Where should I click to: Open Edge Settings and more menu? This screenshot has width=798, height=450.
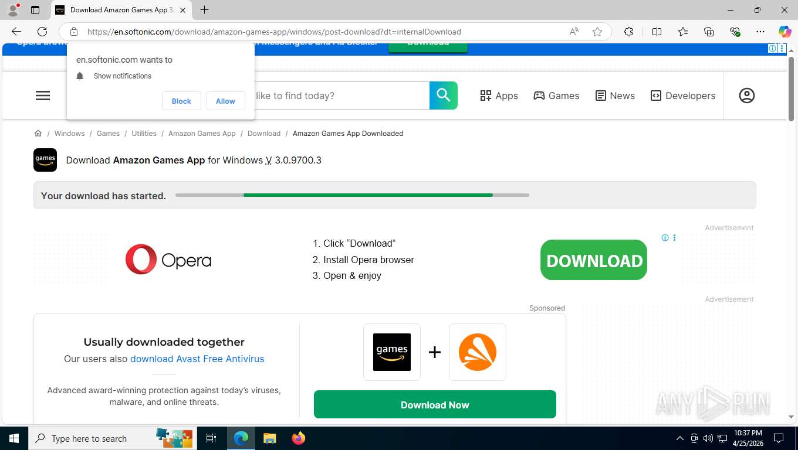coord(760,32)
